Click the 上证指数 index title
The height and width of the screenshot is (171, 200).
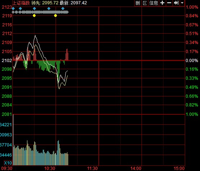21,3
